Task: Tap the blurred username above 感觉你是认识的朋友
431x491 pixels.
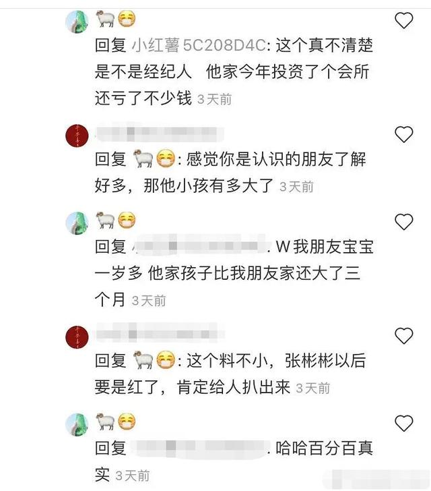Action: click(x=160, y=132)
